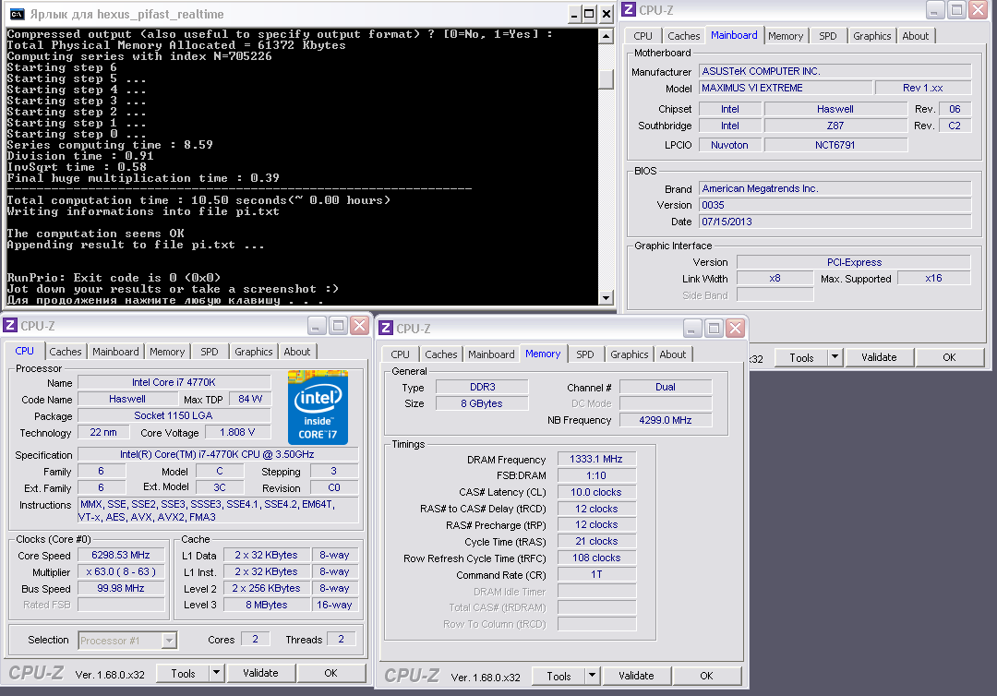Open Tools dropdown arrow in CPU window

216,673
